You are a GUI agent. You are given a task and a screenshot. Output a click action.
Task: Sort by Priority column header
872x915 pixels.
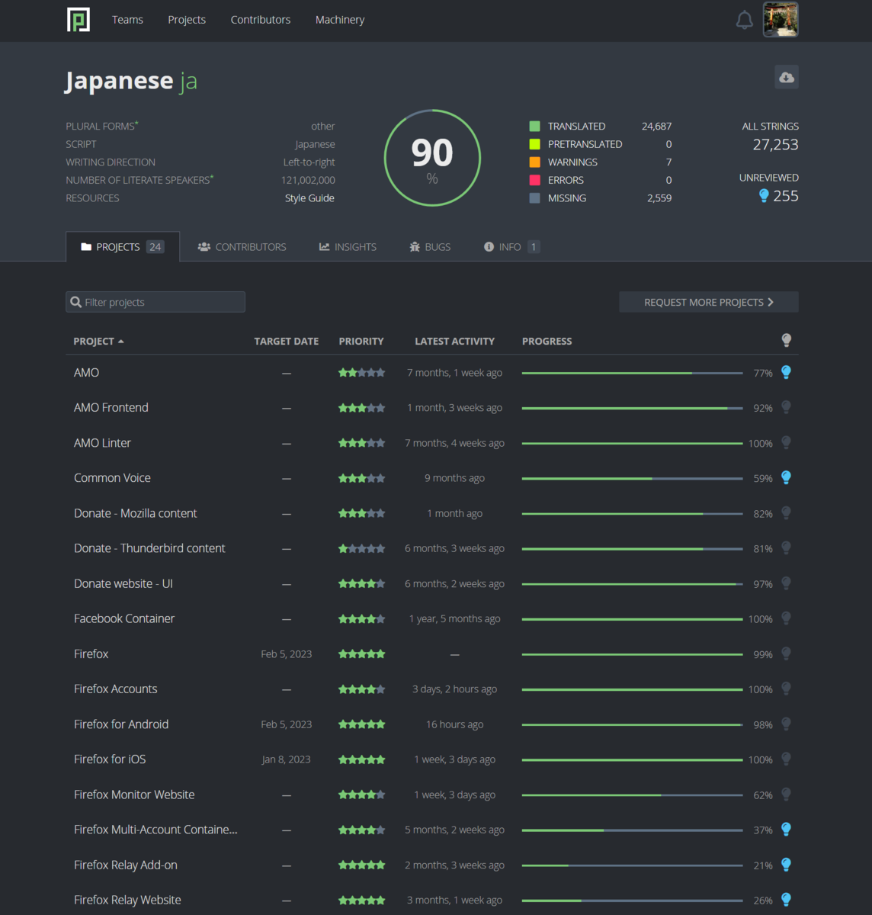(x=361, y=341)
